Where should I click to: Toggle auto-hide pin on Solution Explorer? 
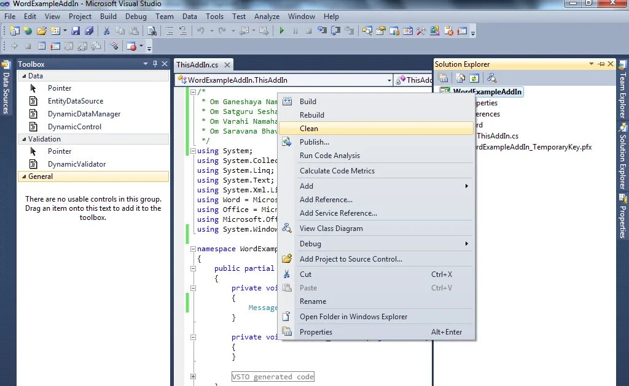601,64
